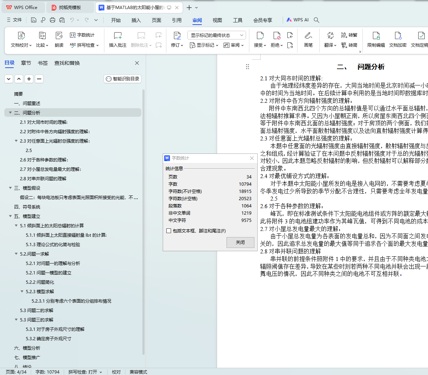Open 字数统计 word count

tap(82, 35)
